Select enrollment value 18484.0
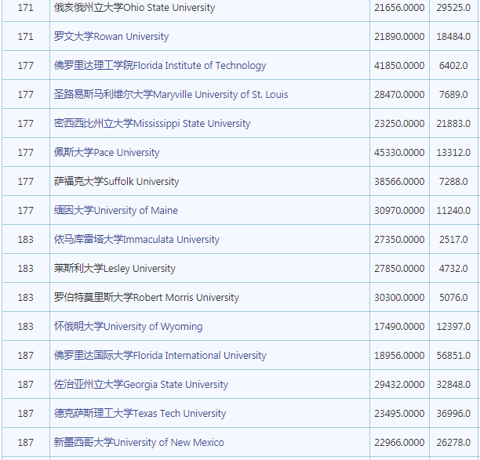Screen dimensions: 480x460 point(453,37)
